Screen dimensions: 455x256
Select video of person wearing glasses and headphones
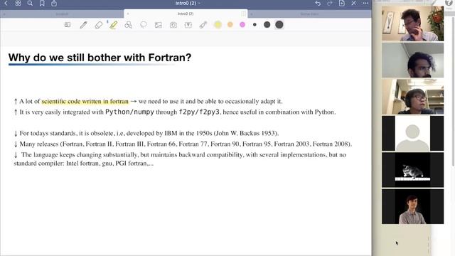[412, 97]
